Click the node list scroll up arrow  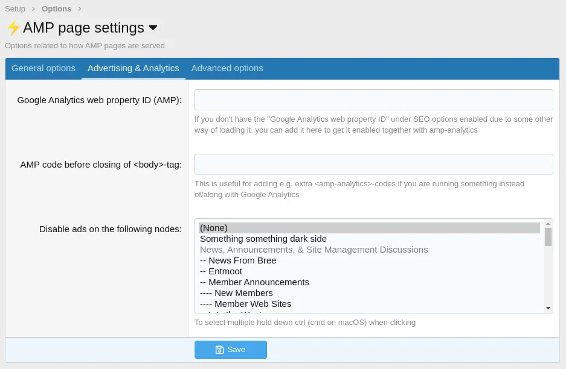pos(548,223)
